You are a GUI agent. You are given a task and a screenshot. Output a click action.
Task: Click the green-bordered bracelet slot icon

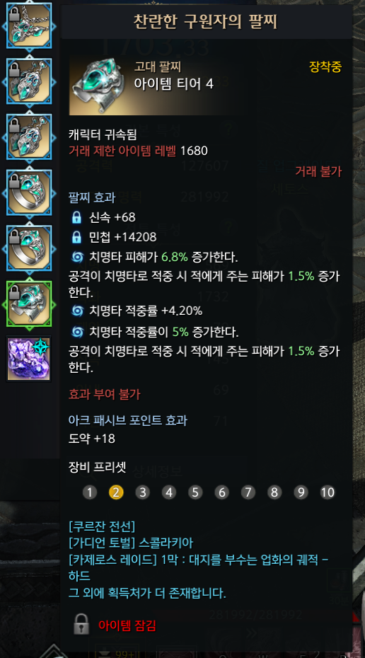[29, 304]
